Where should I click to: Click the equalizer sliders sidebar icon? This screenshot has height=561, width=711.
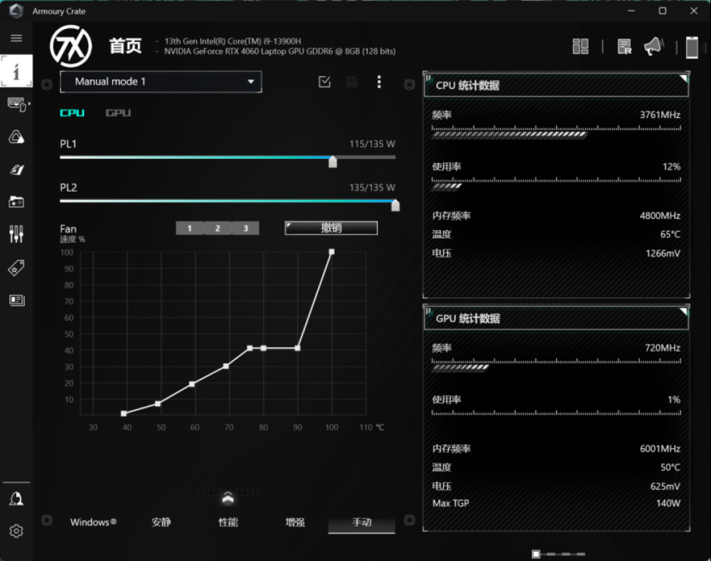click(x=16, y=234)
